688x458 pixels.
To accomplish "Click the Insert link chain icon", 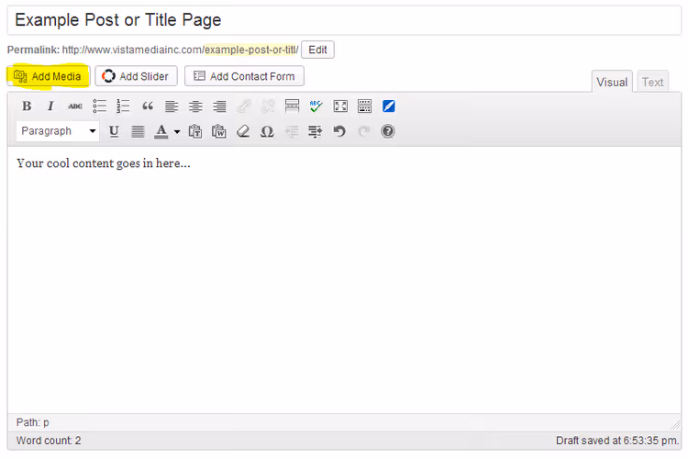I will coord(243,106).
